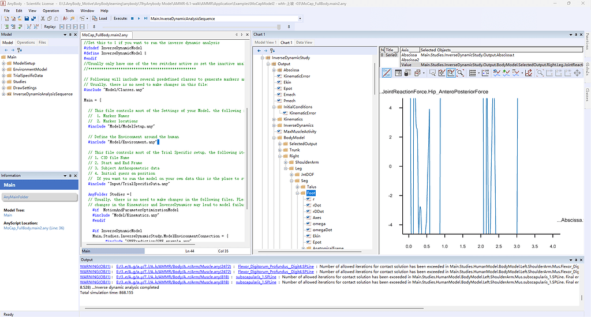Switch to the Data View tab
The height and width of the screenshot is (317, 591).
click(x=304, y=43)
